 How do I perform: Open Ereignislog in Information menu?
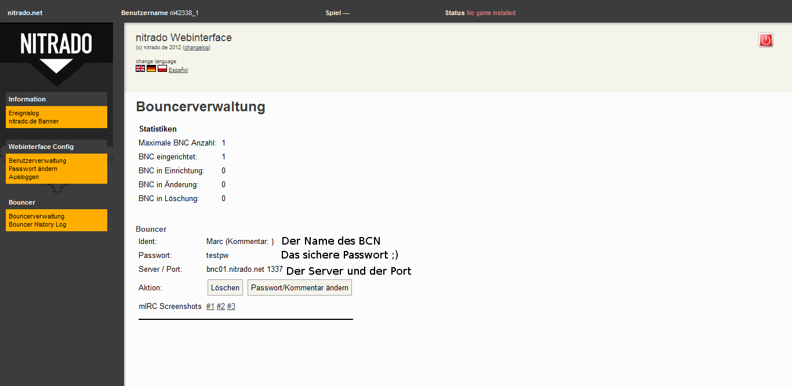pyautogui.click(x=24, y=114)
